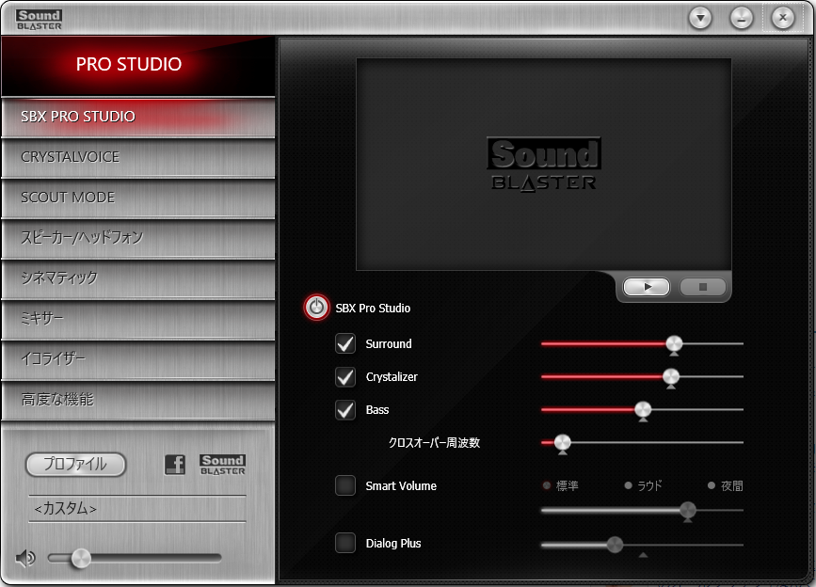Toggle the SBX Pro Studio power button
The width and height of the screenshot is (816, 587).
point(316,308)
